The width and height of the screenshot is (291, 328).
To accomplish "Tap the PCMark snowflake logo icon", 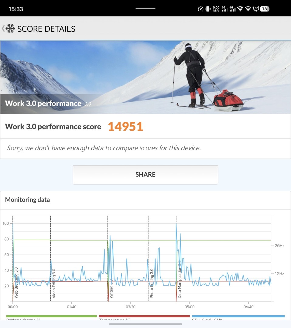I will click(10, 29).
